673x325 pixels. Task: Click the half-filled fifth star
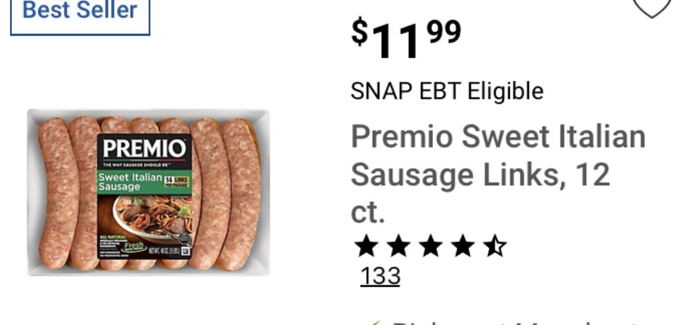(x=494, y=247)
